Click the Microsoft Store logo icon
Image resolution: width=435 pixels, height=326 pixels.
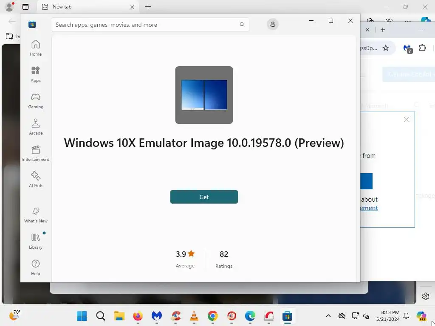pyautogui.click(x=32, y=24)
